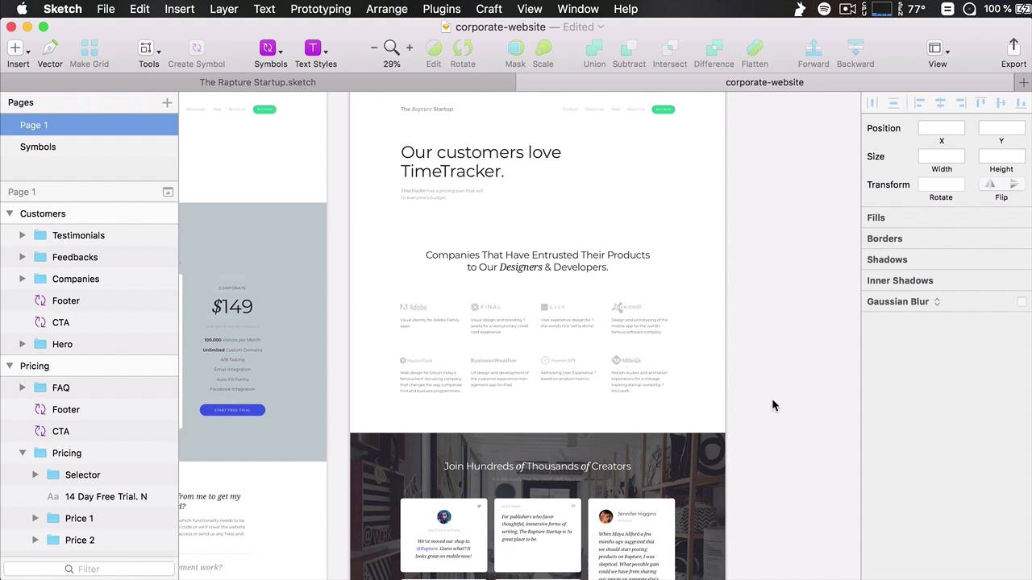Image resolution: width=1032 pixels, height=580 pixels.
Task: Collapse the pages list toggle icon
Action: coord(168,192)
